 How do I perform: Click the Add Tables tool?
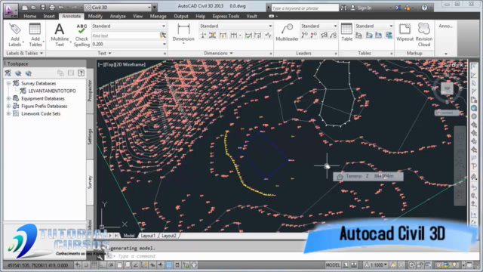click(35, 35)
